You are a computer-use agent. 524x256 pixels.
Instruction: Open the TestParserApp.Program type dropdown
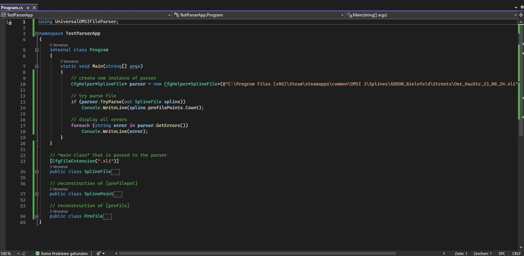click(x=259, y=15)
